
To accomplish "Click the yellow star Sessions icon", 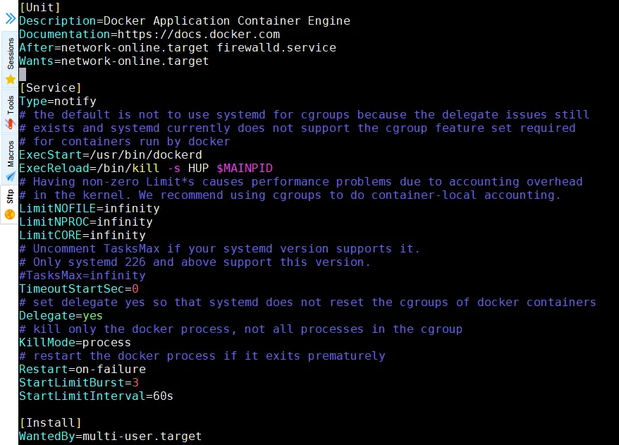I will click(x=11, y=80).
